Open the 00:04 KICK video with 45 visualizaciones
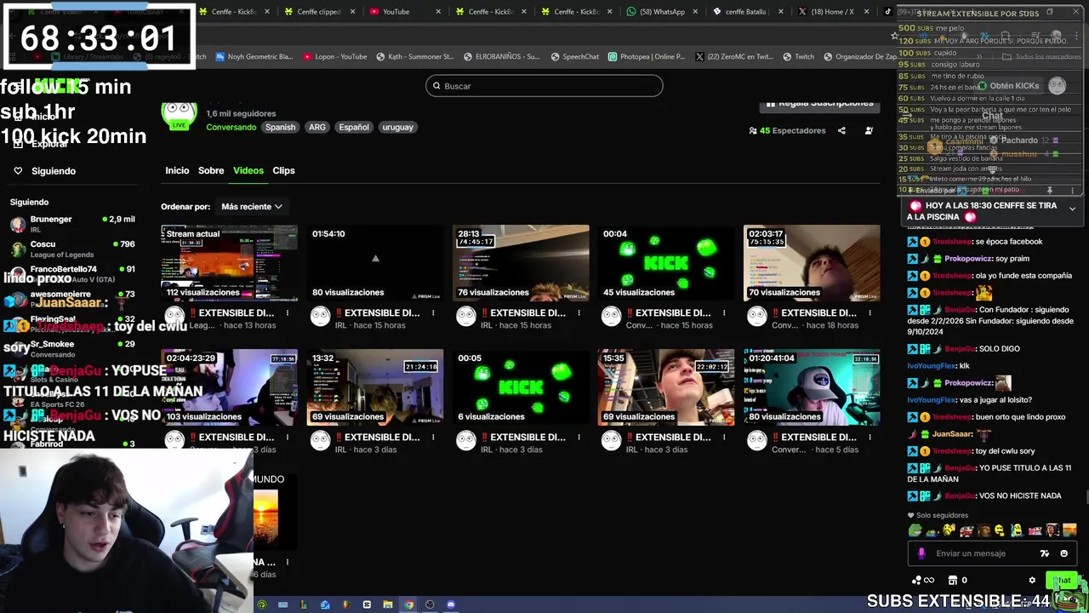This screenshot has width=1089, height=613. (666, 263)
